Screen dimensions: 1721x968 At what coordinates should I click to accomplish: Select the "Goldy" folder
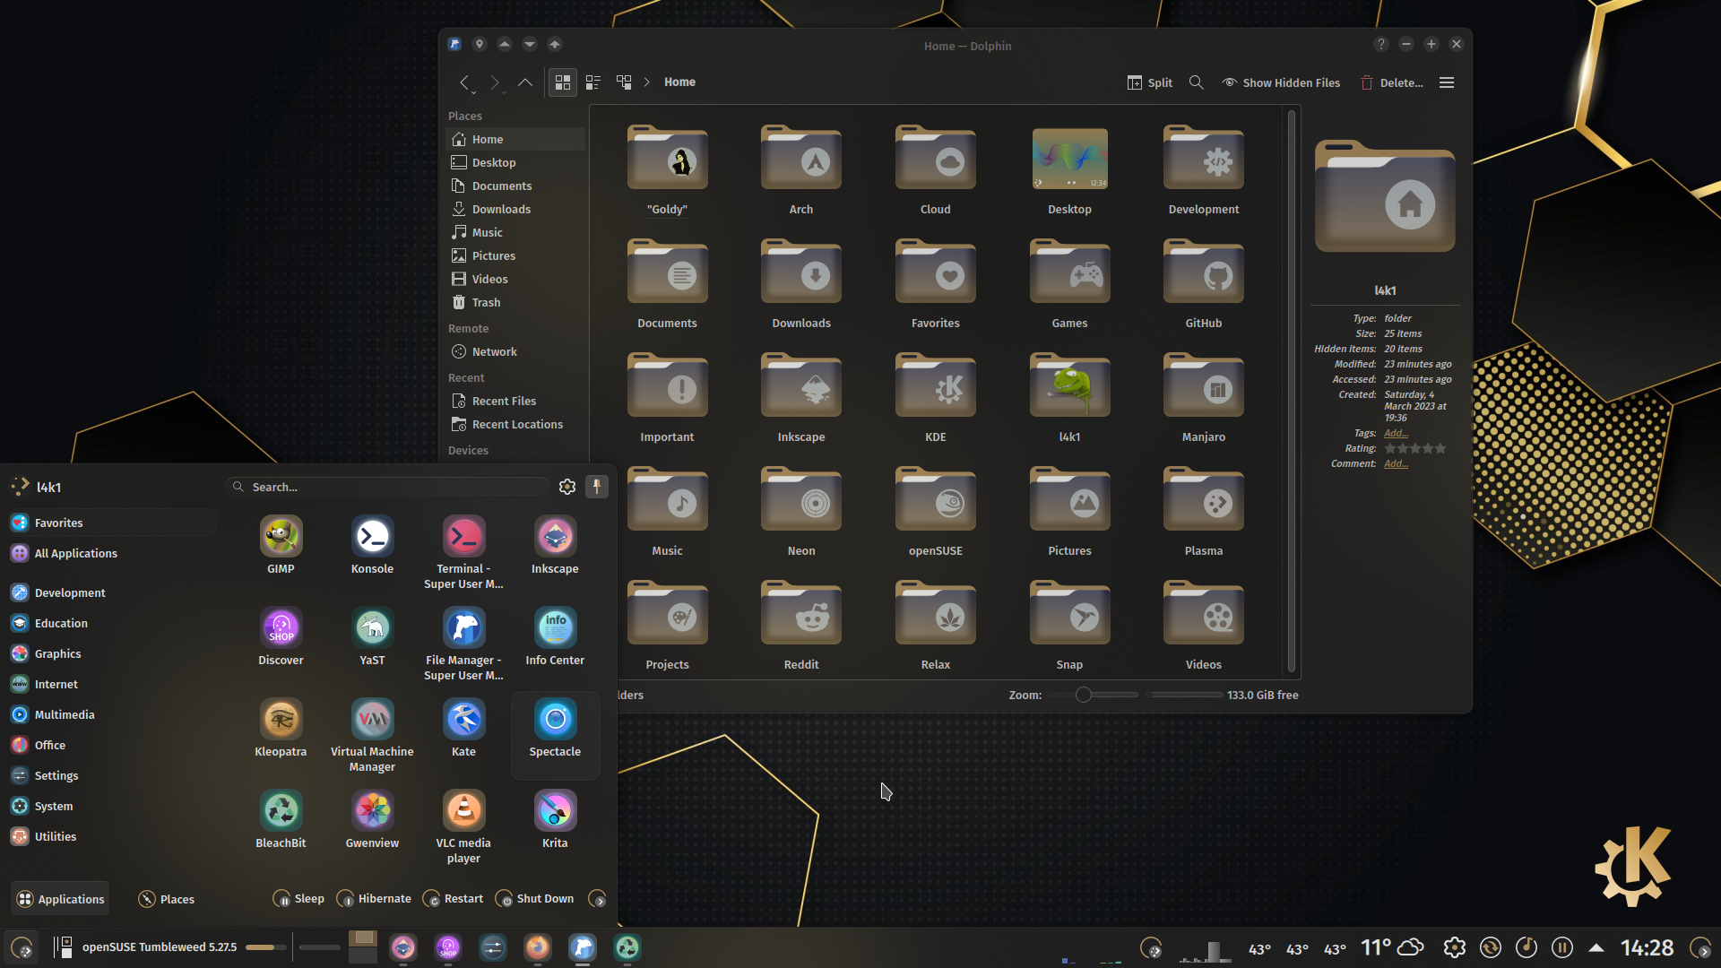click(667, 170)
